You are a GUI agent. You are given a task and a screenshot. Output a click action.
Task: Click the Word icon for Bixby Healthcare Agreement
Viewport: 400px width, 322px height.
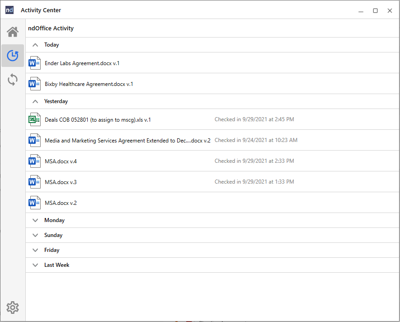[34, 84]
